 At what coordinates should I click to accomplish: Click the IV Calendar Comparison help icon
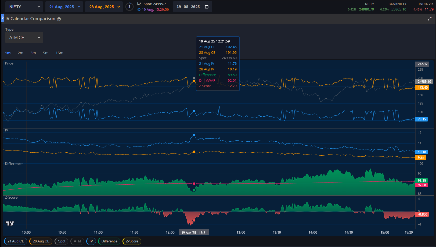[59, 19]
